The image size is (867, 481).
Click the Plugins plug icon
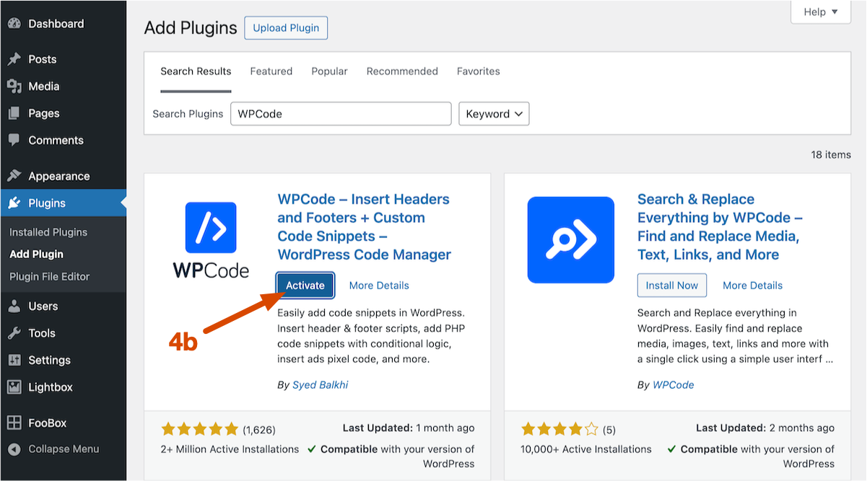click(14, 203)
